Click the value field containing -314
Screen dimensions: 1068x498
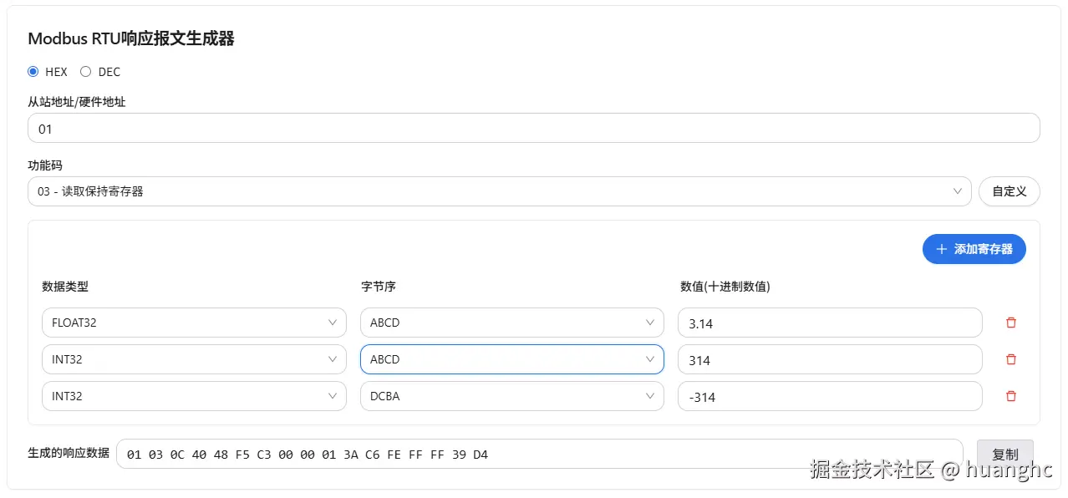829,397
